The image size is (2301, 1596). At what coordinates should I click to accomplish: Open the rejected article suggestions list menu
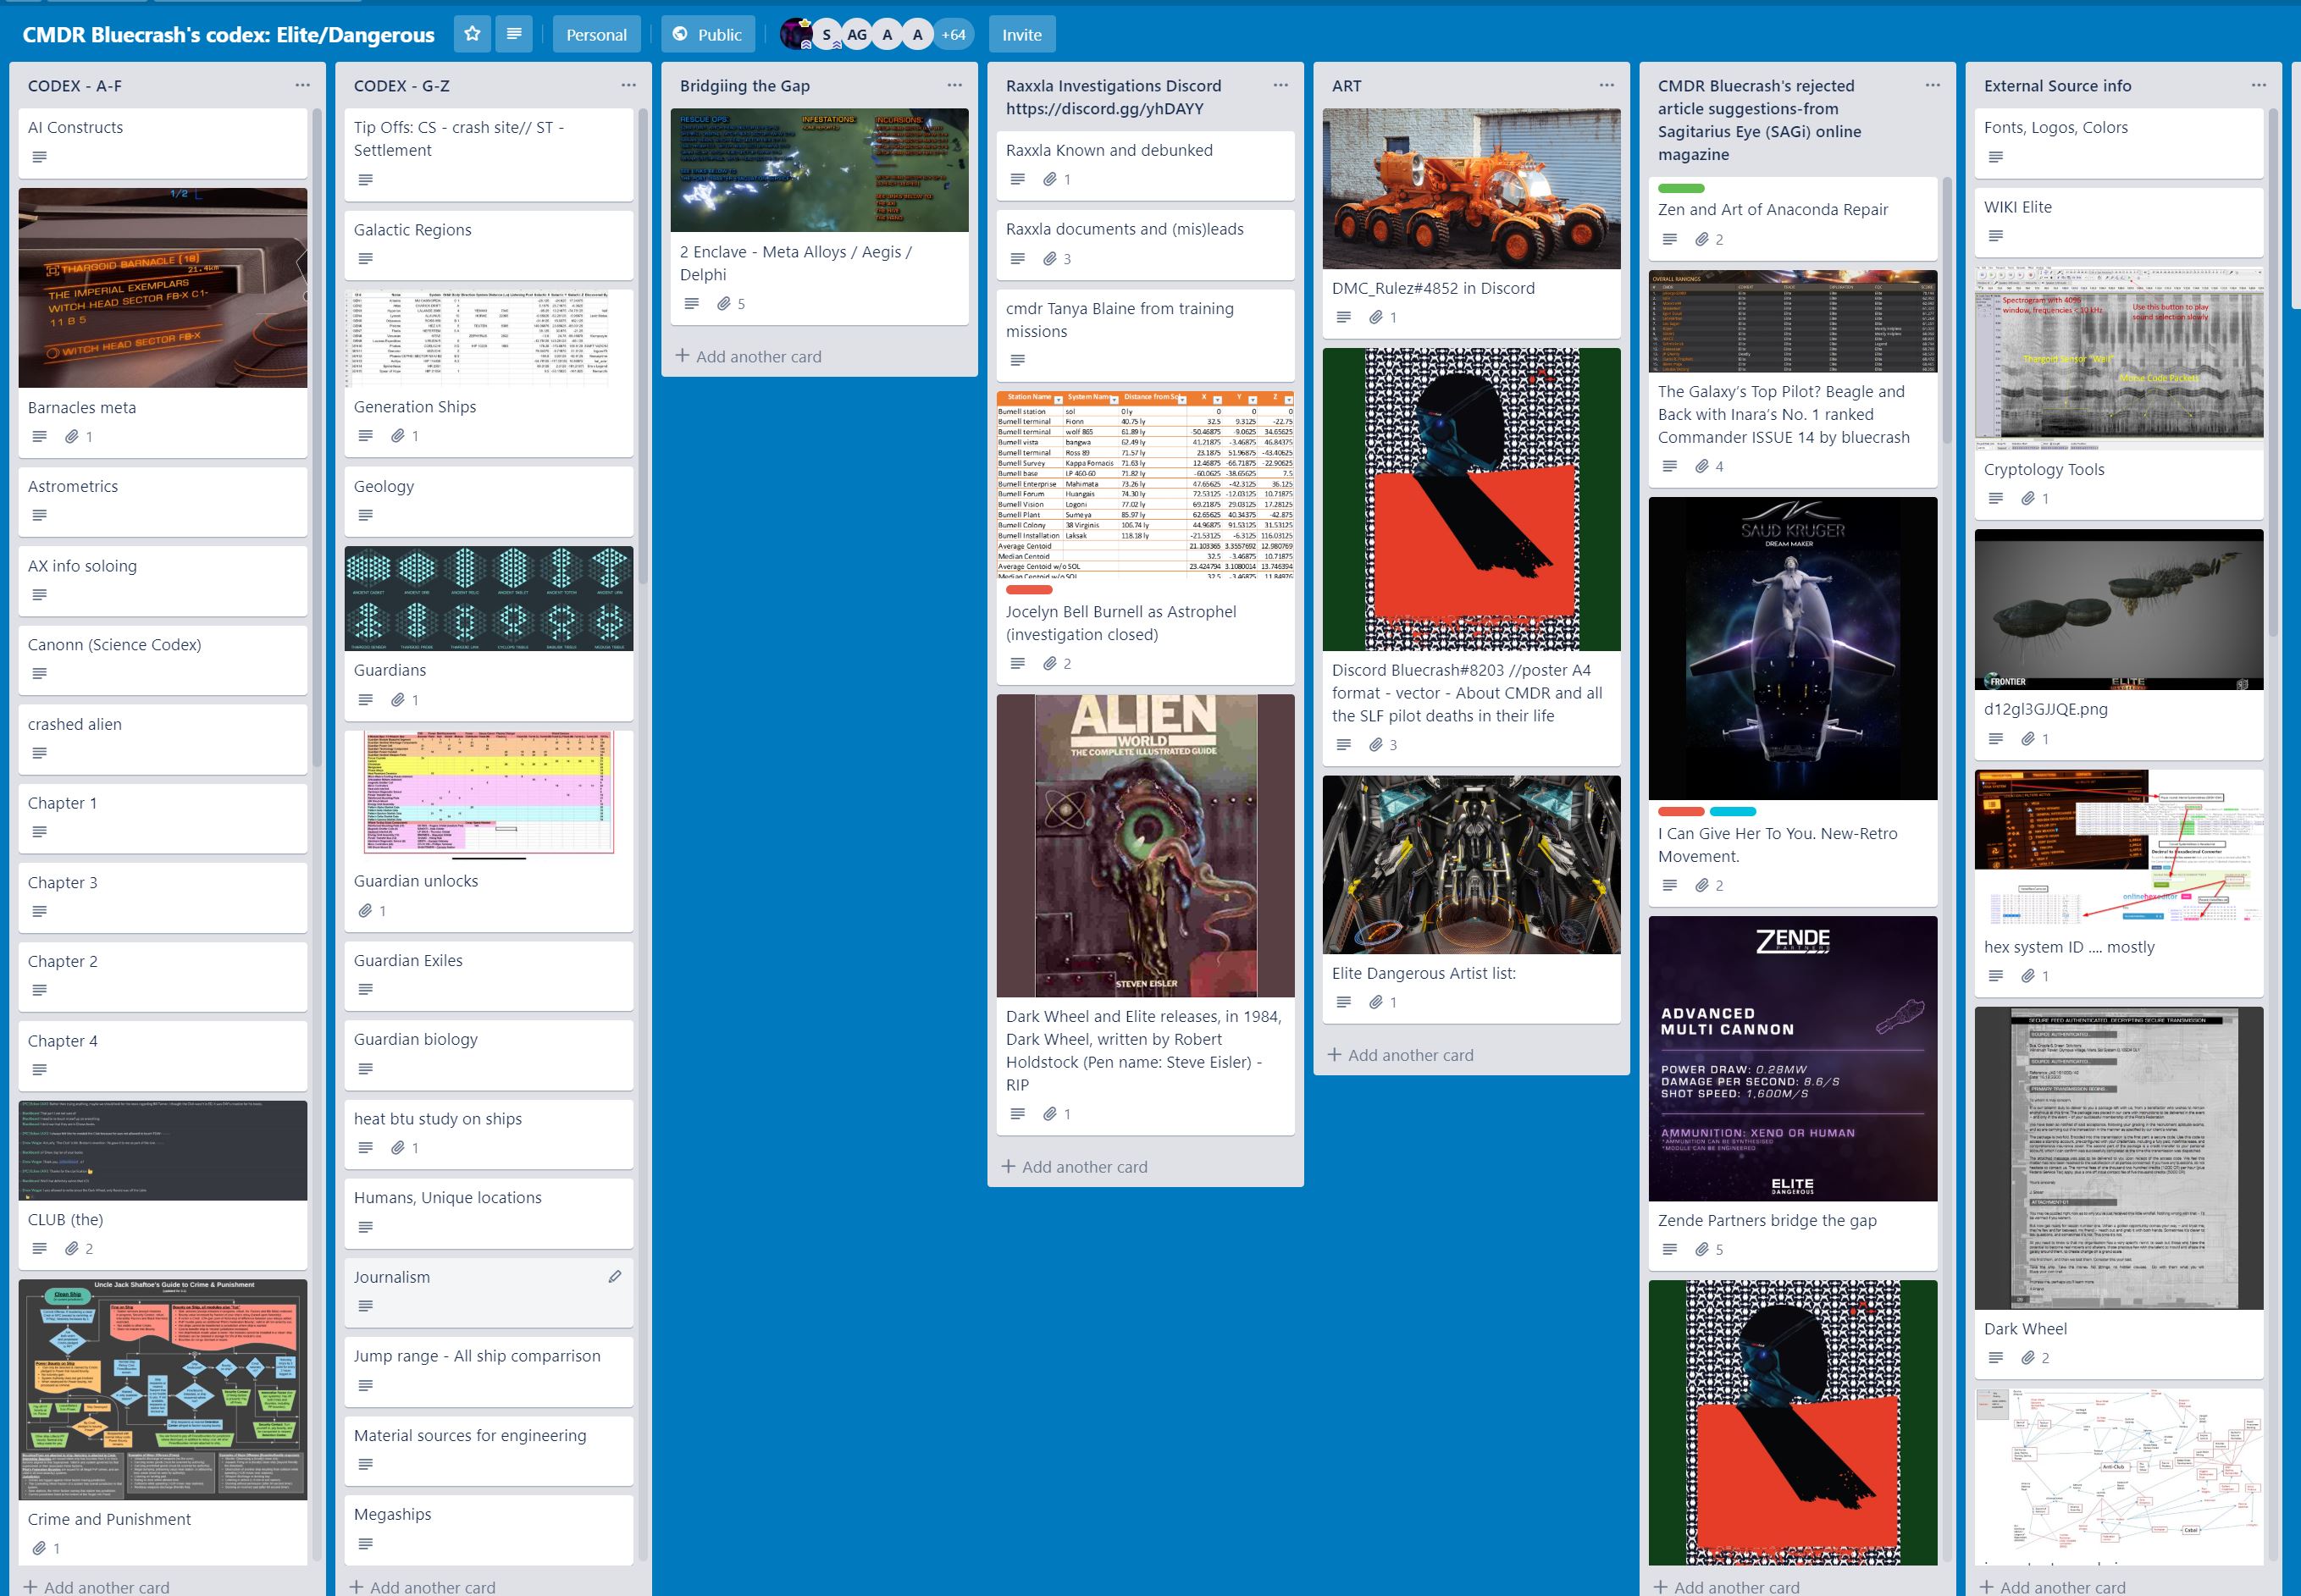pyautogui.click(x=1932, y=85)
